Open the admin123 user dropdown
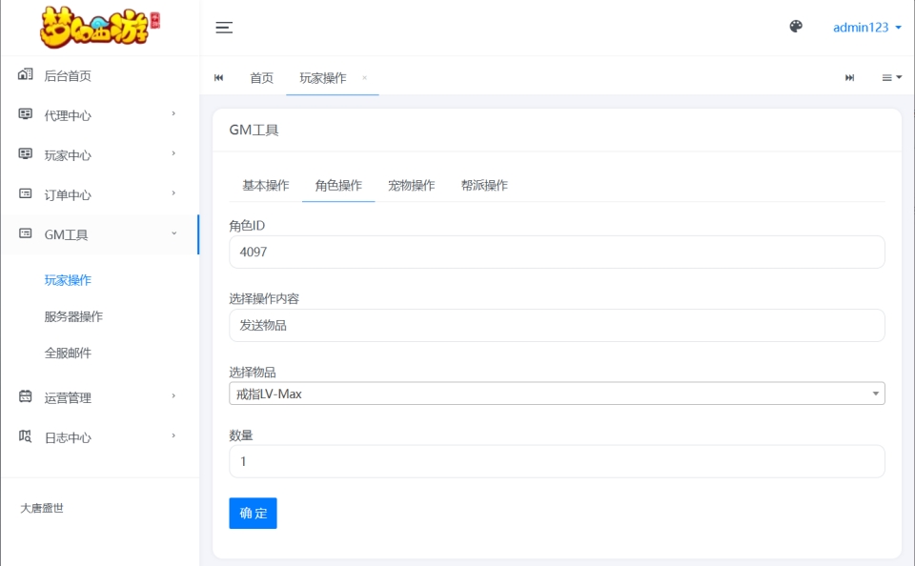This screenshot has width=915, height=566. pos(866,28)
